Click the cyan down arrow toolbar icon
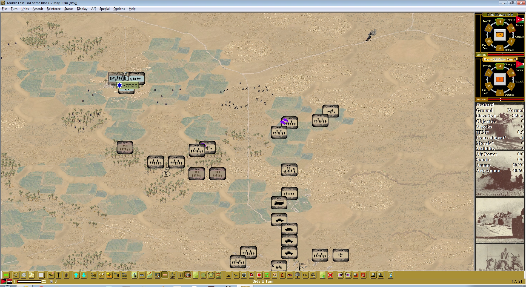Image resolution: width=526 pixels, height=287 pixels. pyautogui.click(x=84, y=275)
